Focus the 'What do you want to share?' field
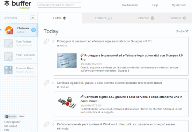The image size is (192, 132). pos(59,5)
